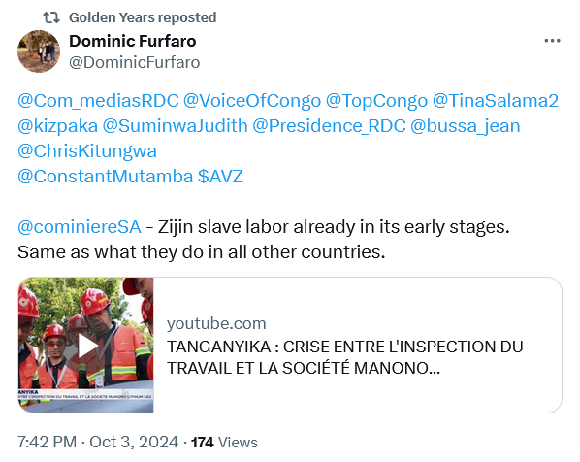Open the @SuminwaJudith mention

coord(175,126)
